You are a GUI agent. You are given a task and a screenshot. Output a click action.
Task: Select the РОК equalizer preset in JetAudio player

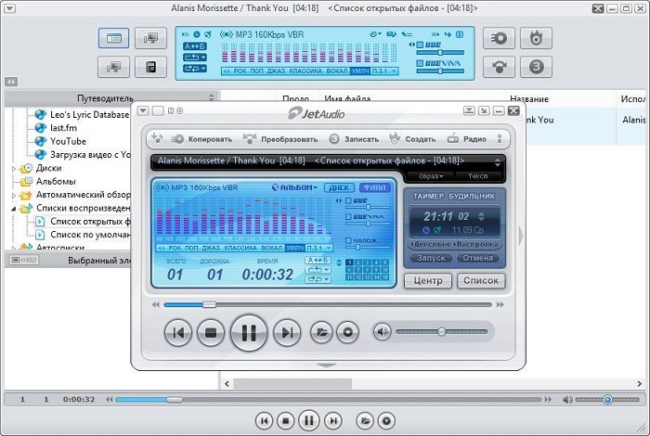(x=175, y=248)
